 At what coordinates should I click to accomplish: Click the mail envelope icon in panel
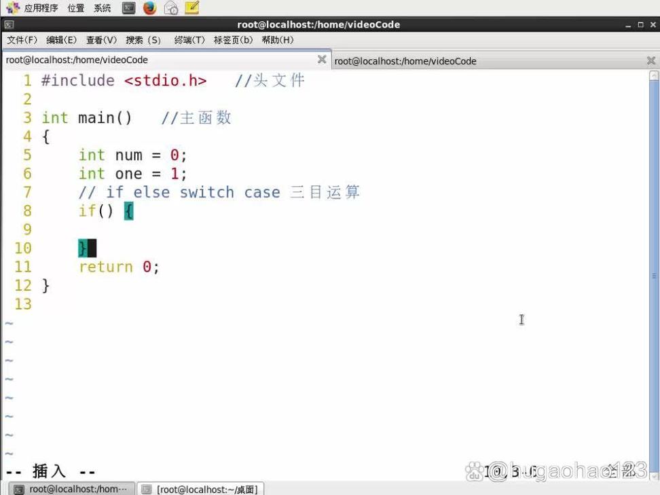click(x=171, y=8)
